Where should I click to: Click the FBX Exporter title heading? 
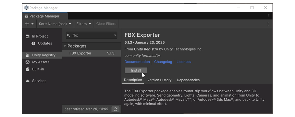pos(142,35)
